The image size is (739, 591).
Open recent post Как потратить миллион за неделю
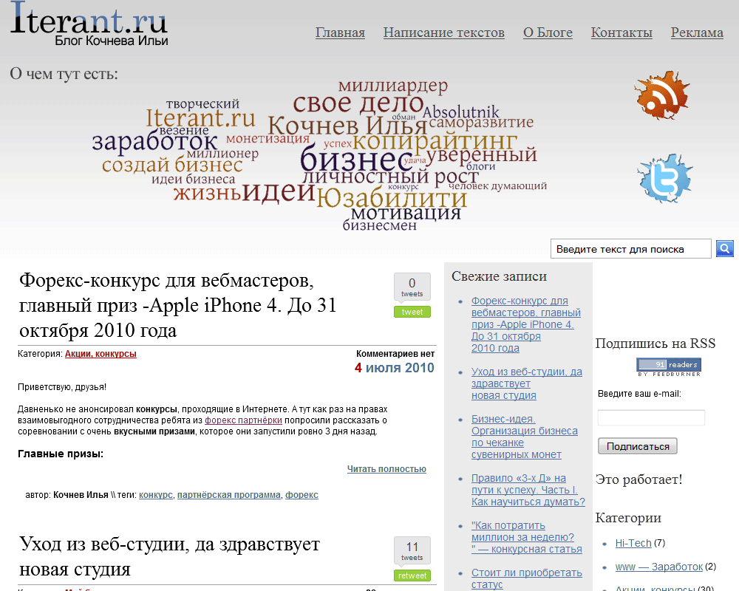pyautogui.click(x=526, y=537)
